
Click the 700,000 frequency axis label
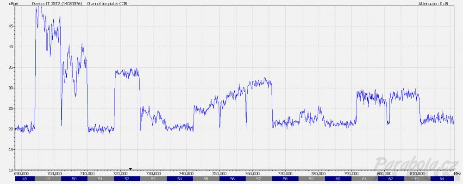click(54, 173)
